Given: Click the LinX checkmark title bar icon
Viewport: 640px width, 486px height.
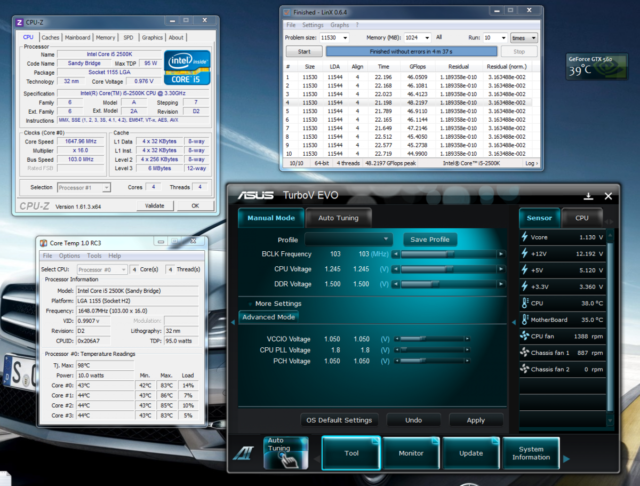Looking at the screenshot, I should pyautogui.click(x=286, y=12).
